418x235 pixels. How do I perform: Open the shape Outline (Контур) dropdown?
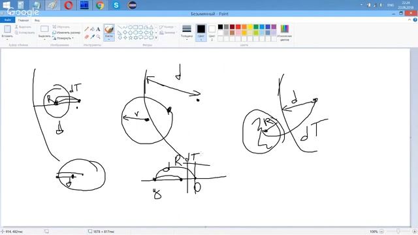click(167, 27)
